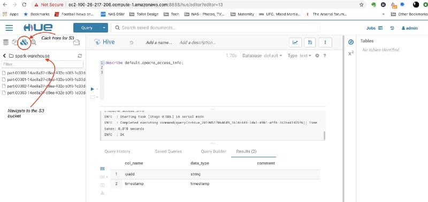The width and height of the screenshot is (428, 202).
Task: Run the query with the play button
Action: pos(92,89)
